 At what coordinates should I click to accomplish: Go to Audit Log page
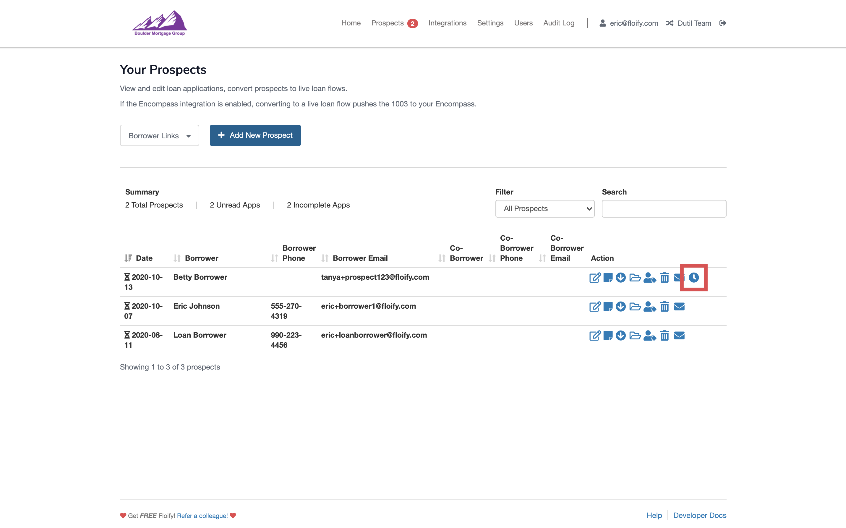[558, 23]
